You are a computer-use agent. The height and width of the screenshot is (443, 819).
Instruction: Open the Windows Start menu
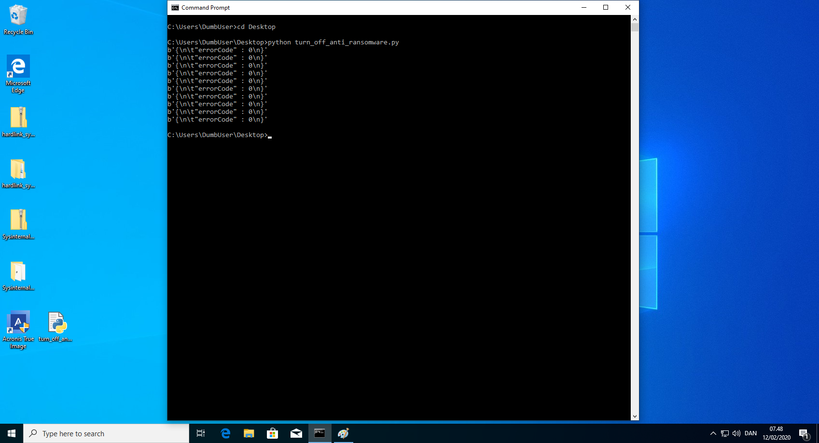[12, 433]
